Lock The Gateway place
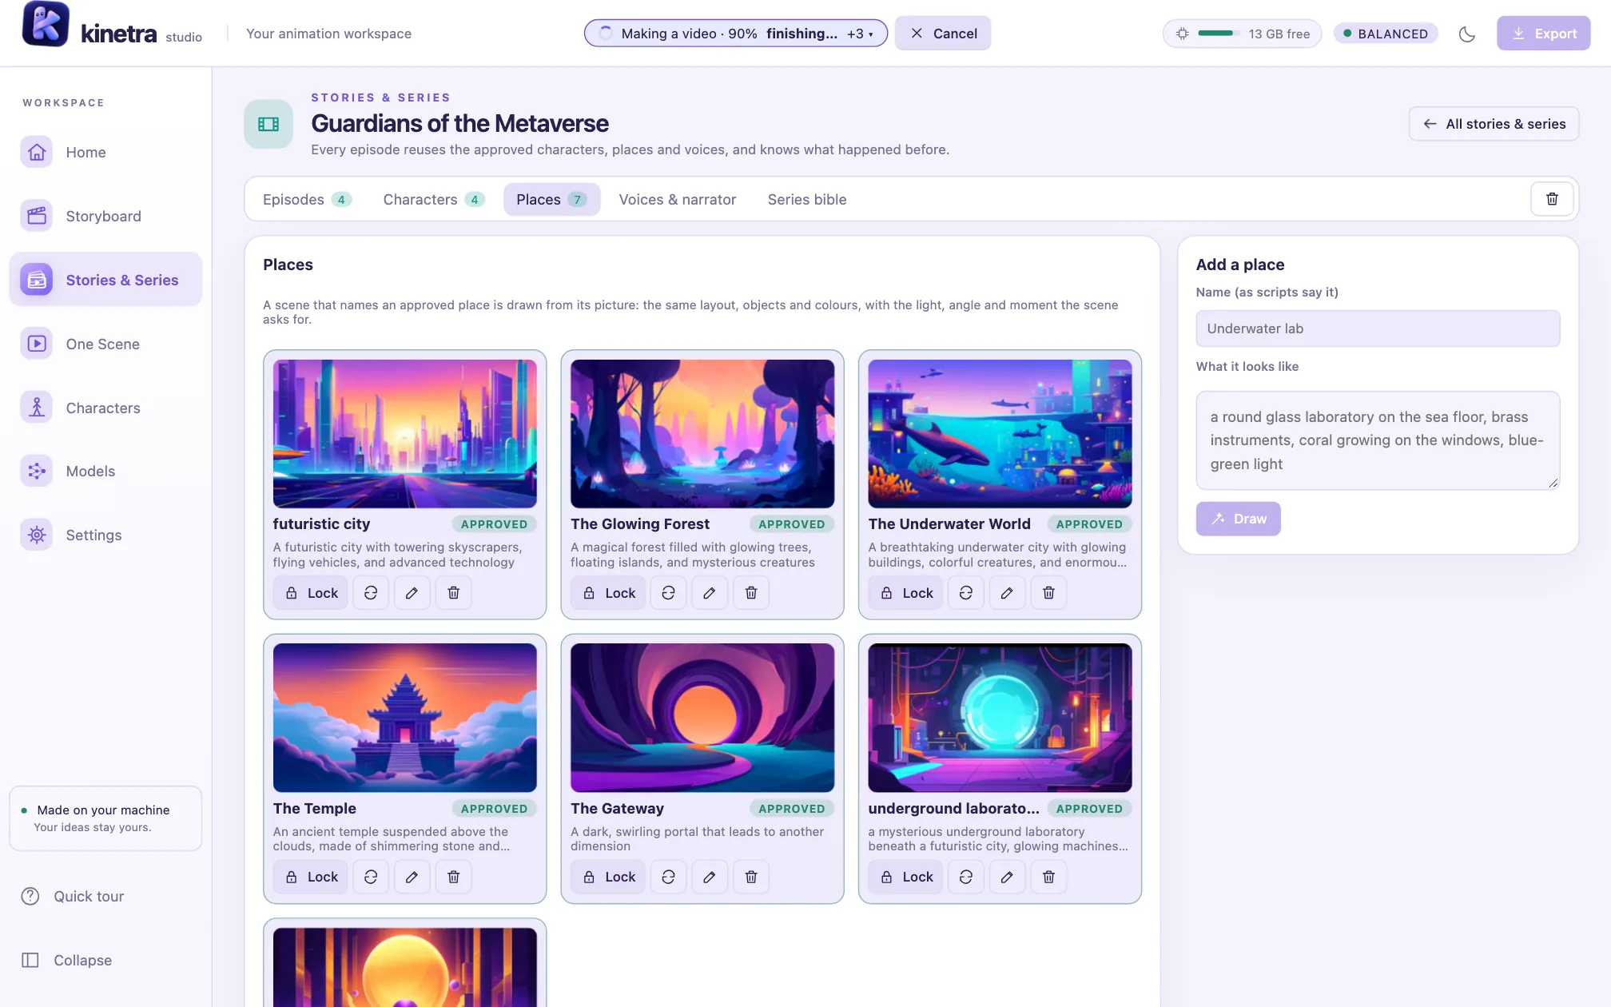 (608, 877)
